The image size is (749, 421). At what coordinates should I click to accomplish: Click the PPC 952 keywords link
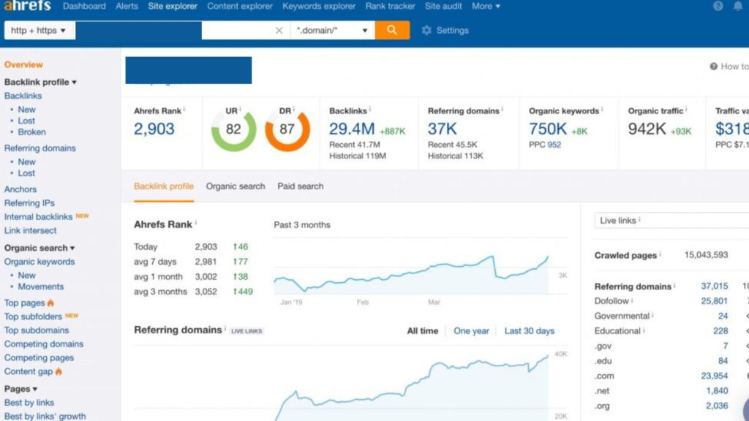coord(554,145)
